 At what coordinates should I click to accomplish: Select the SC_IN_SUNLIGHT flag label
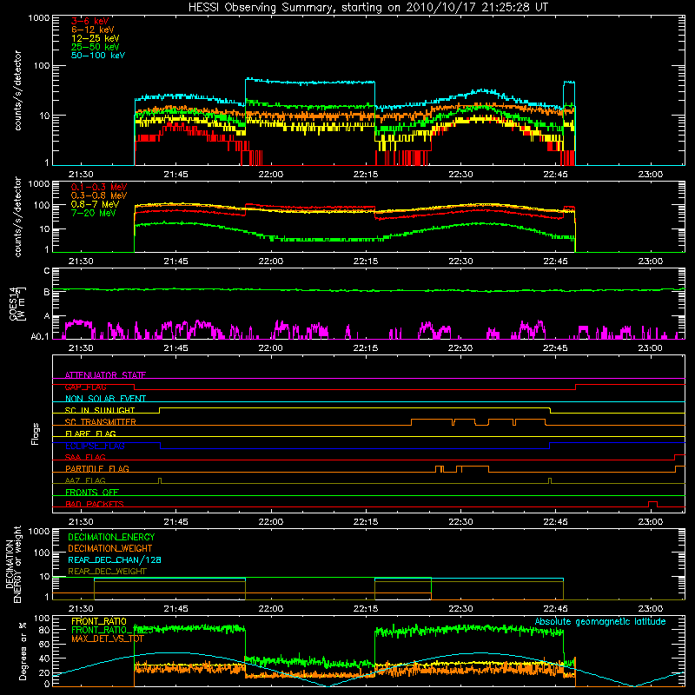coord(100,410)
